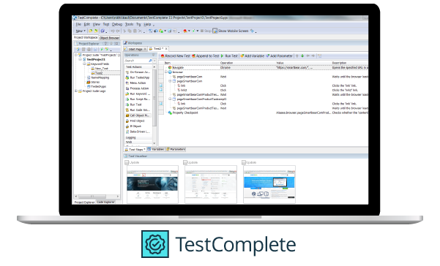This screenshot has height=266, width=440.
Task: Click the open folder icon next to New
Action: 90,31
